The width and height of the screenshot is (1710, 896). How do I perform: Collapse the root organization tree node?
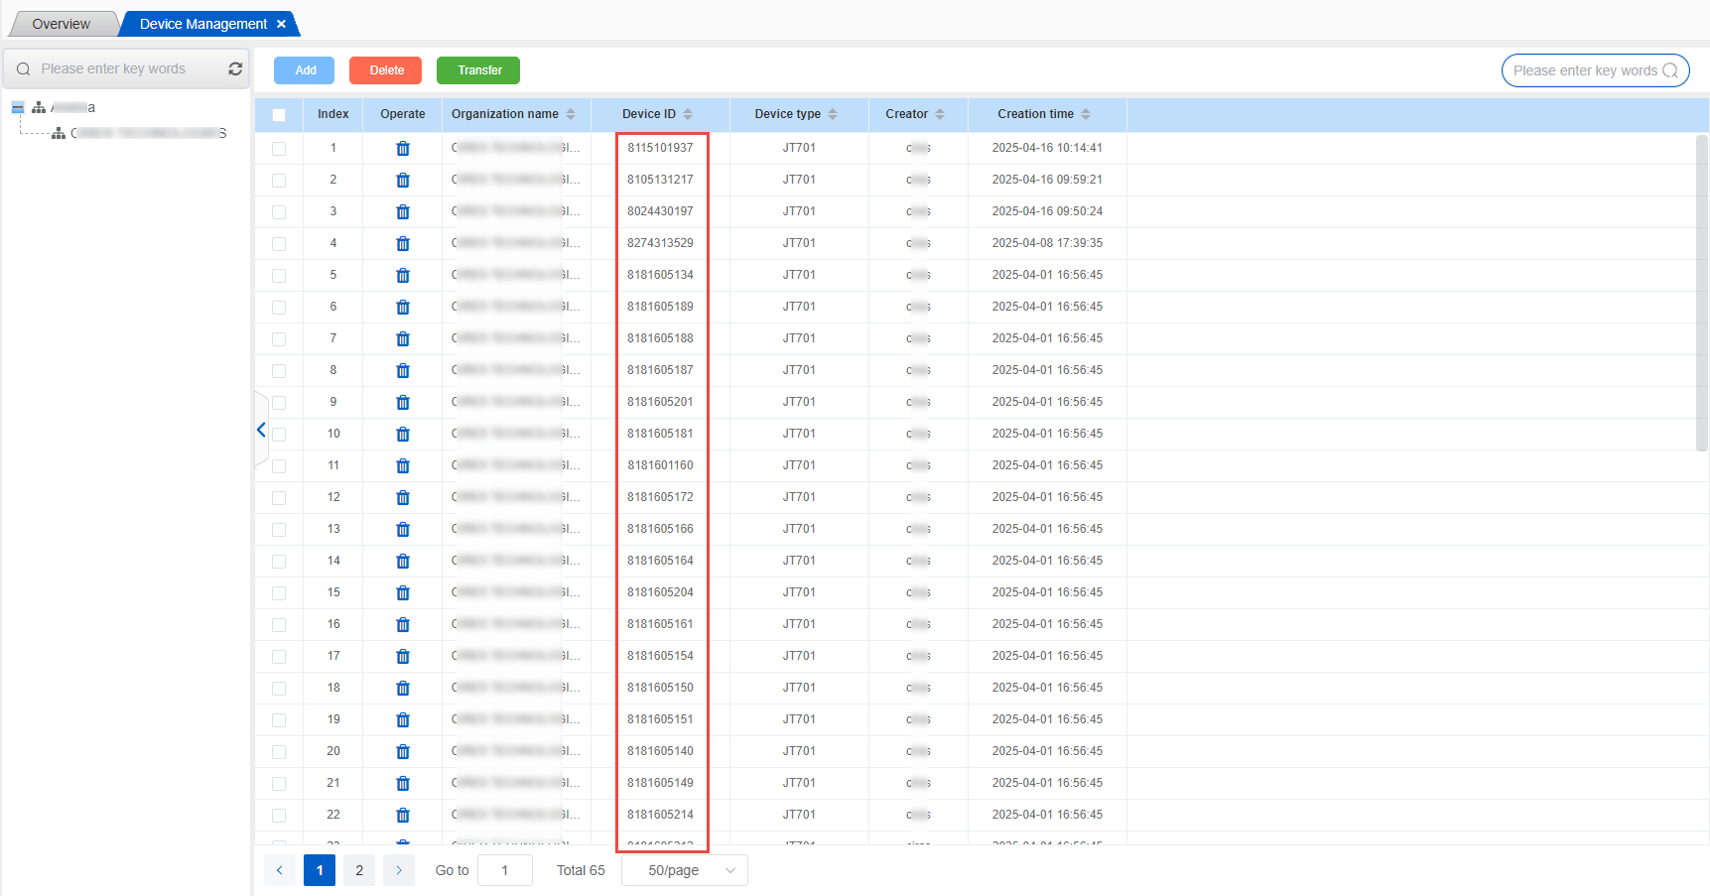pos(18,107)
